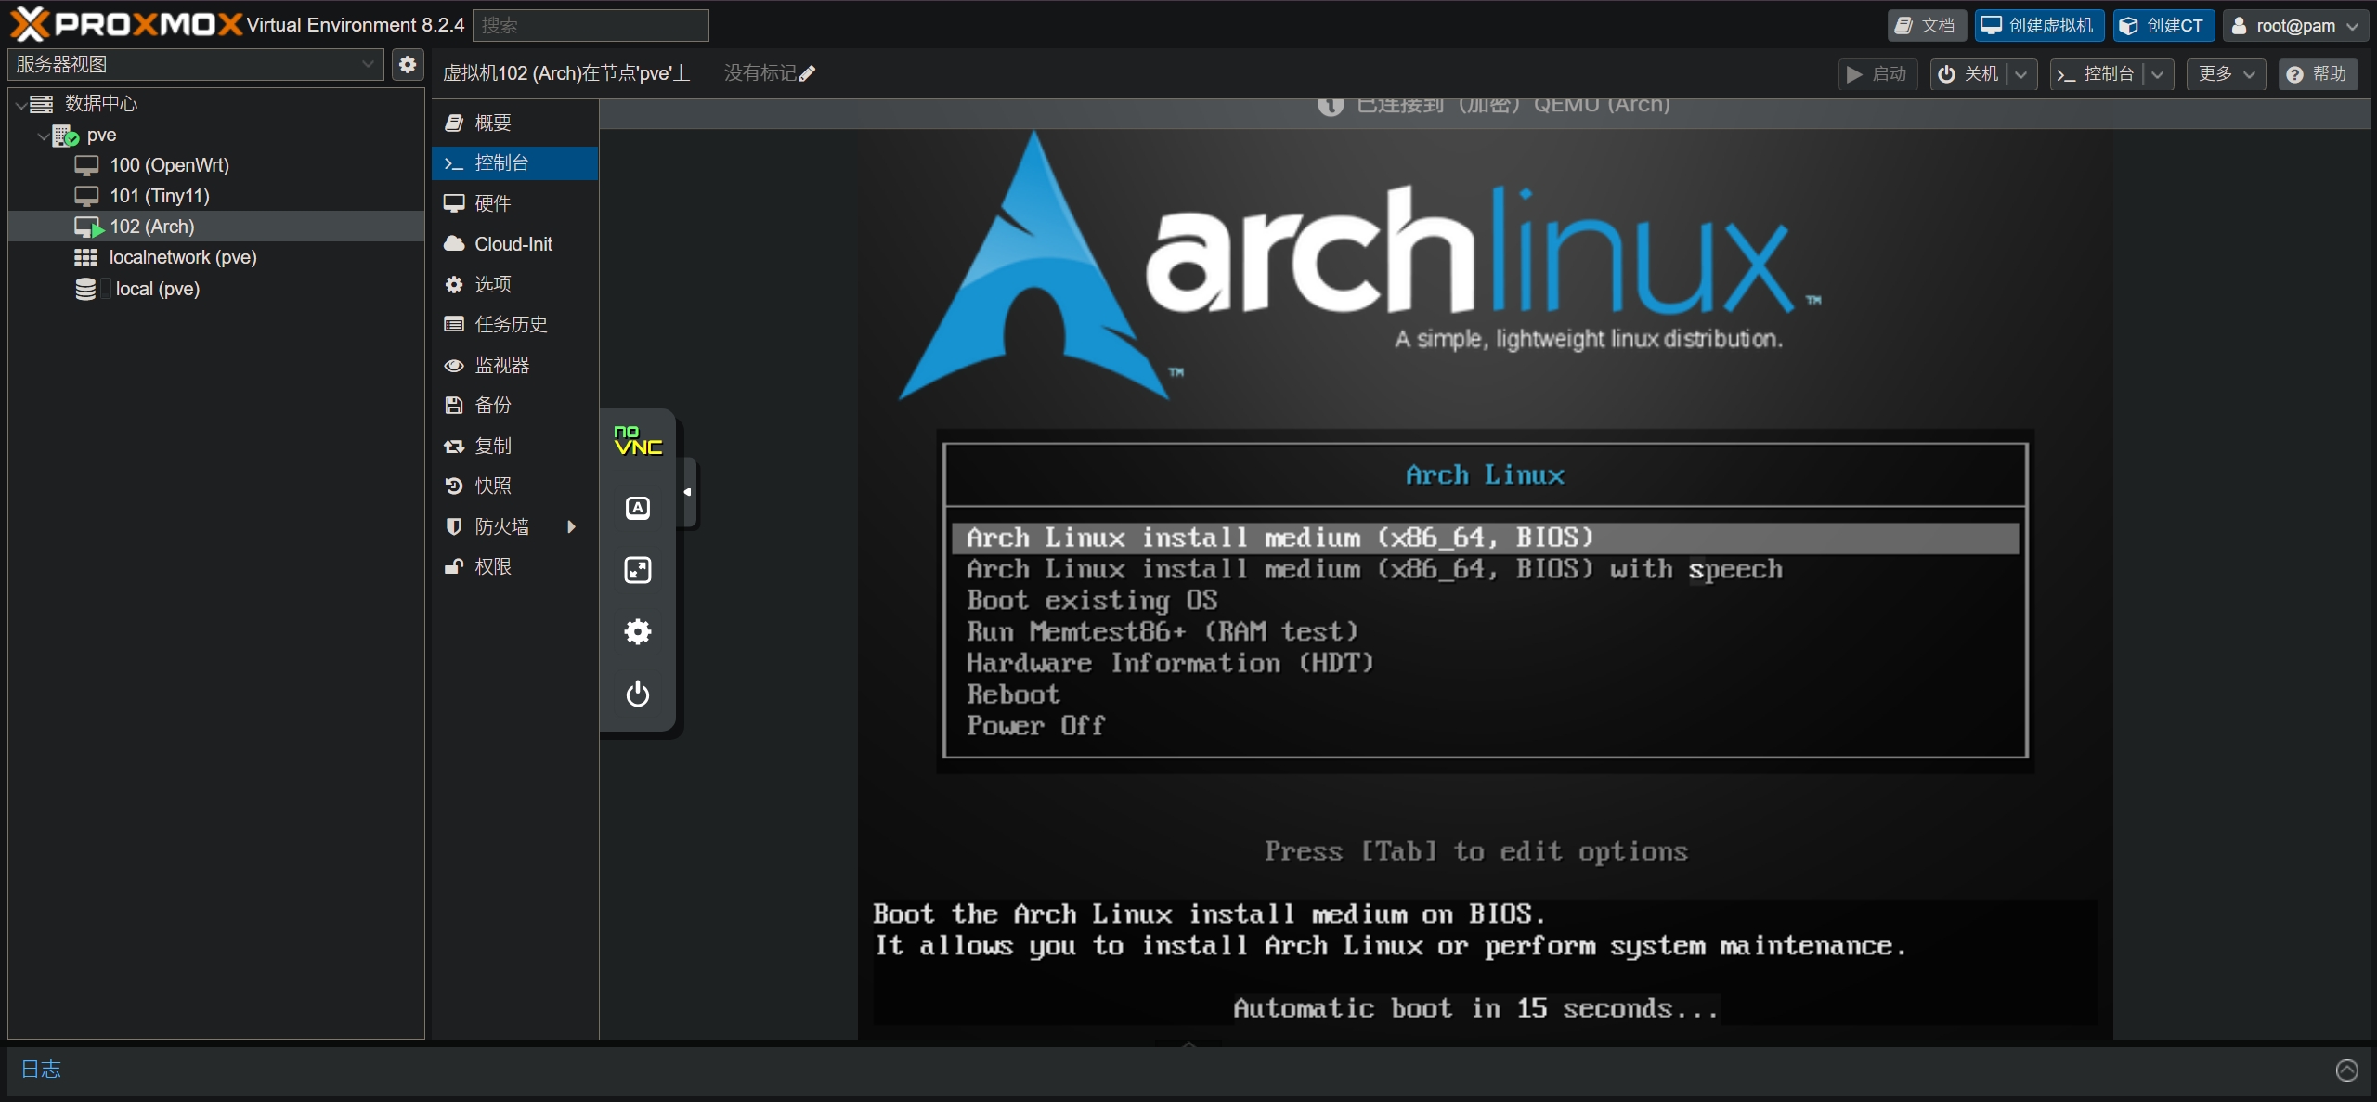
Task: Open the 控制台 toolbar dropdown arrow
Action: pos(2157,74)
